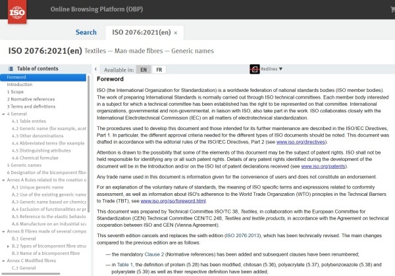Go to A.3 Generic name based on chemical
The width and height of the screenshot is (395, 276).
[49, 202]
